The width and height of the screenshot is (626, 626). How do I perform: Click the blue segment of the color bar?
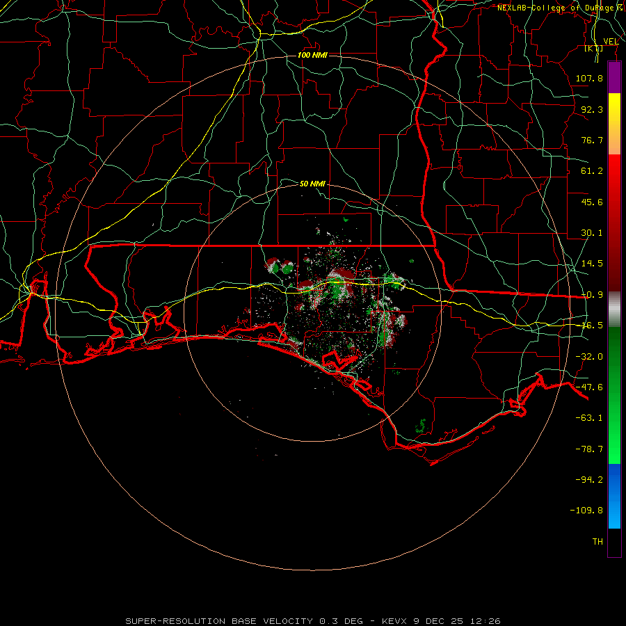click(614, 496)
